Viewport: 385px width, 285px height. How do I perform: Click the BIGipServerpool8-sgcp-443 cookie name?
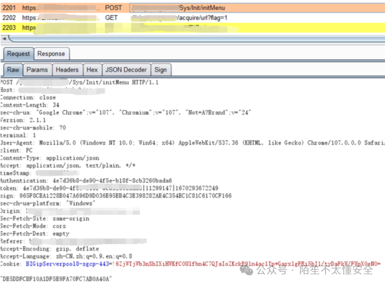point(67,264)
